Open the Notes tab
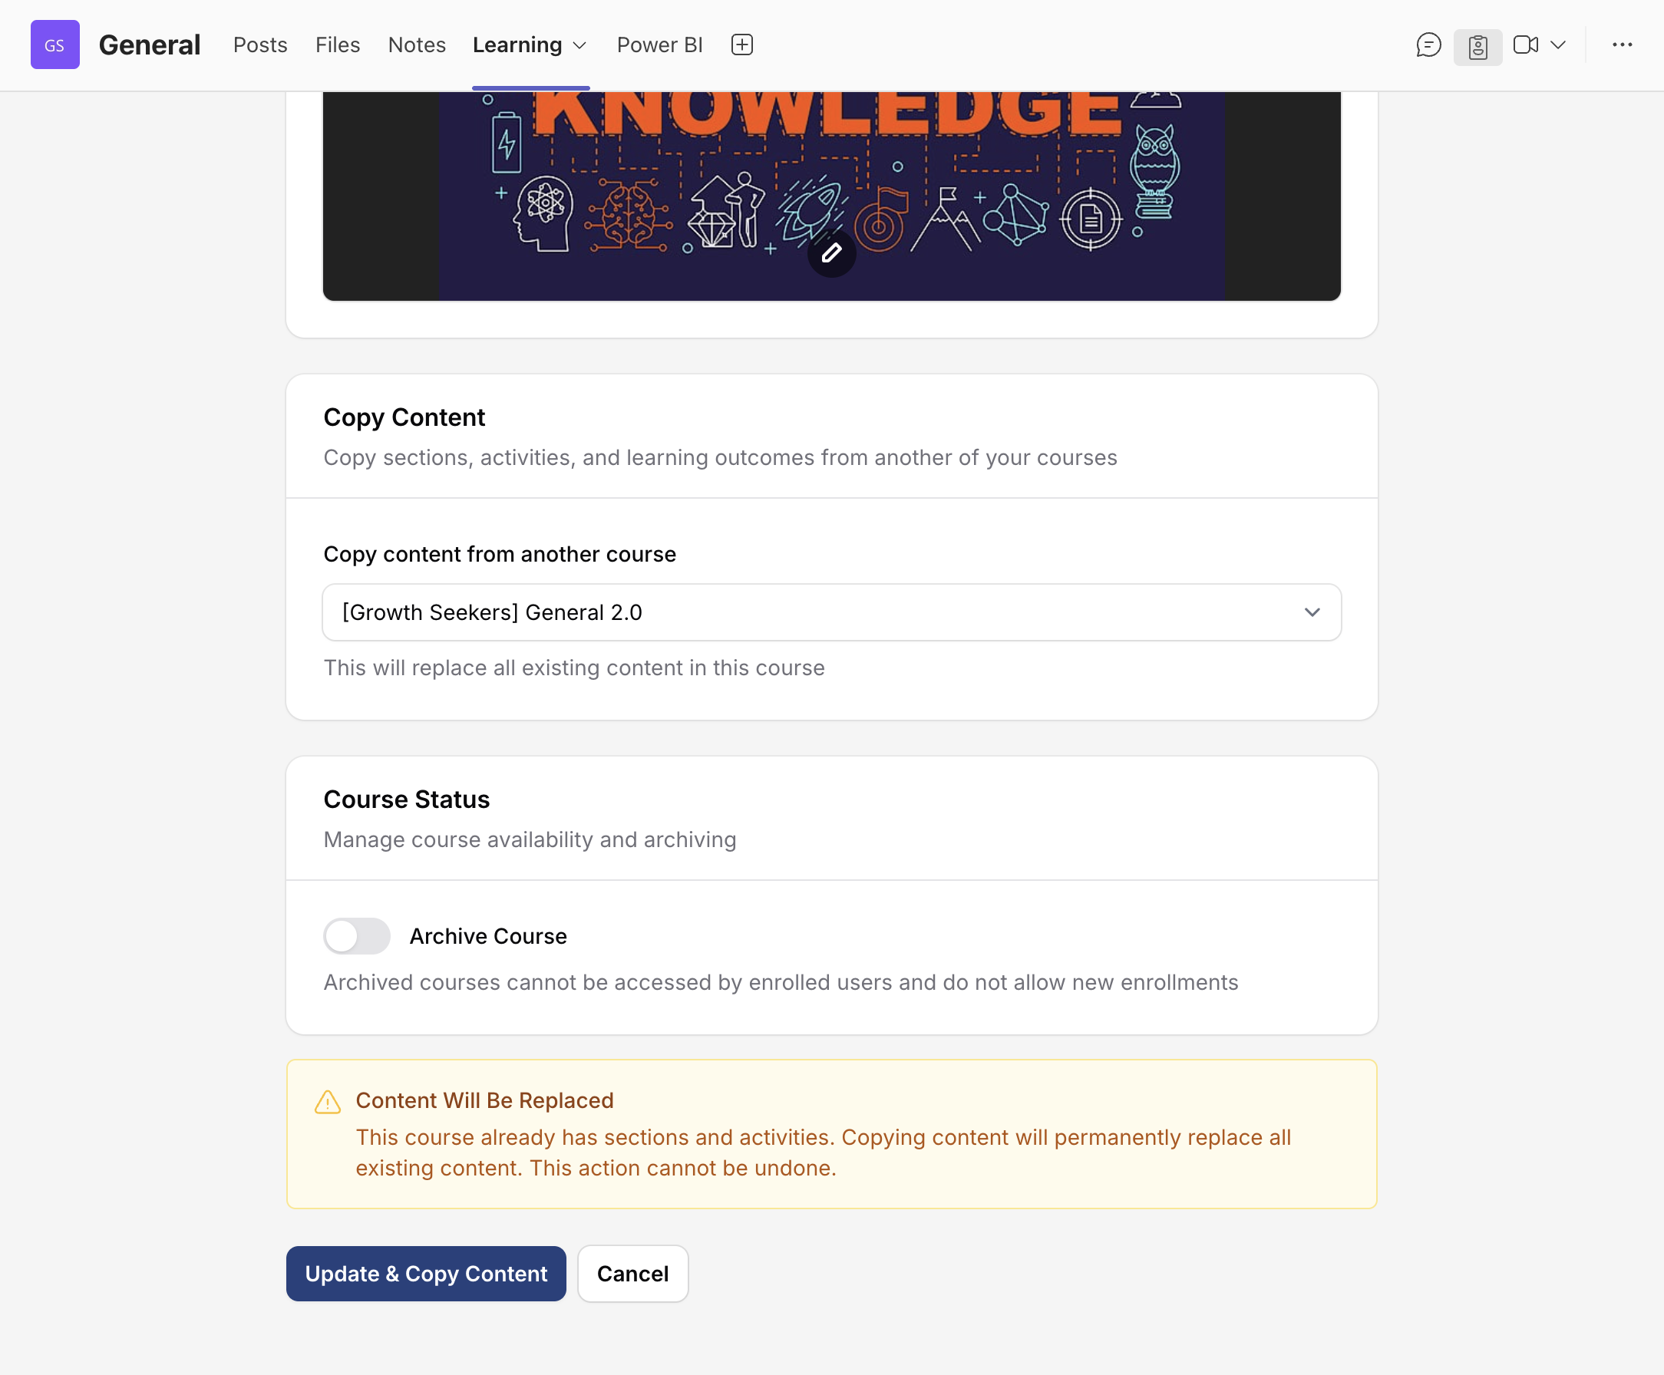The image size is (1664, 1375). 417,45
